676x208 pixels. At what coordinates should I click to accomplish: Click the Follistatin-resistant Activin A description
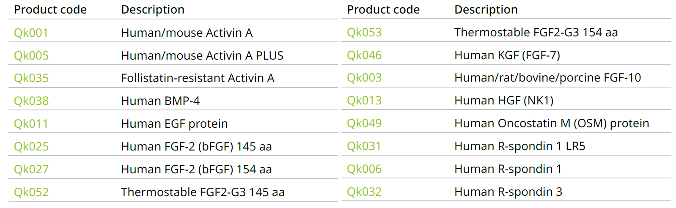click(198, 78)
